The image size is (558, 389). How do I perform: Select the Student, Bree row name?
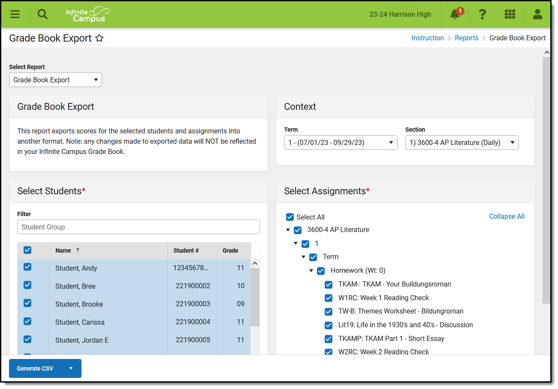(75, 286)
